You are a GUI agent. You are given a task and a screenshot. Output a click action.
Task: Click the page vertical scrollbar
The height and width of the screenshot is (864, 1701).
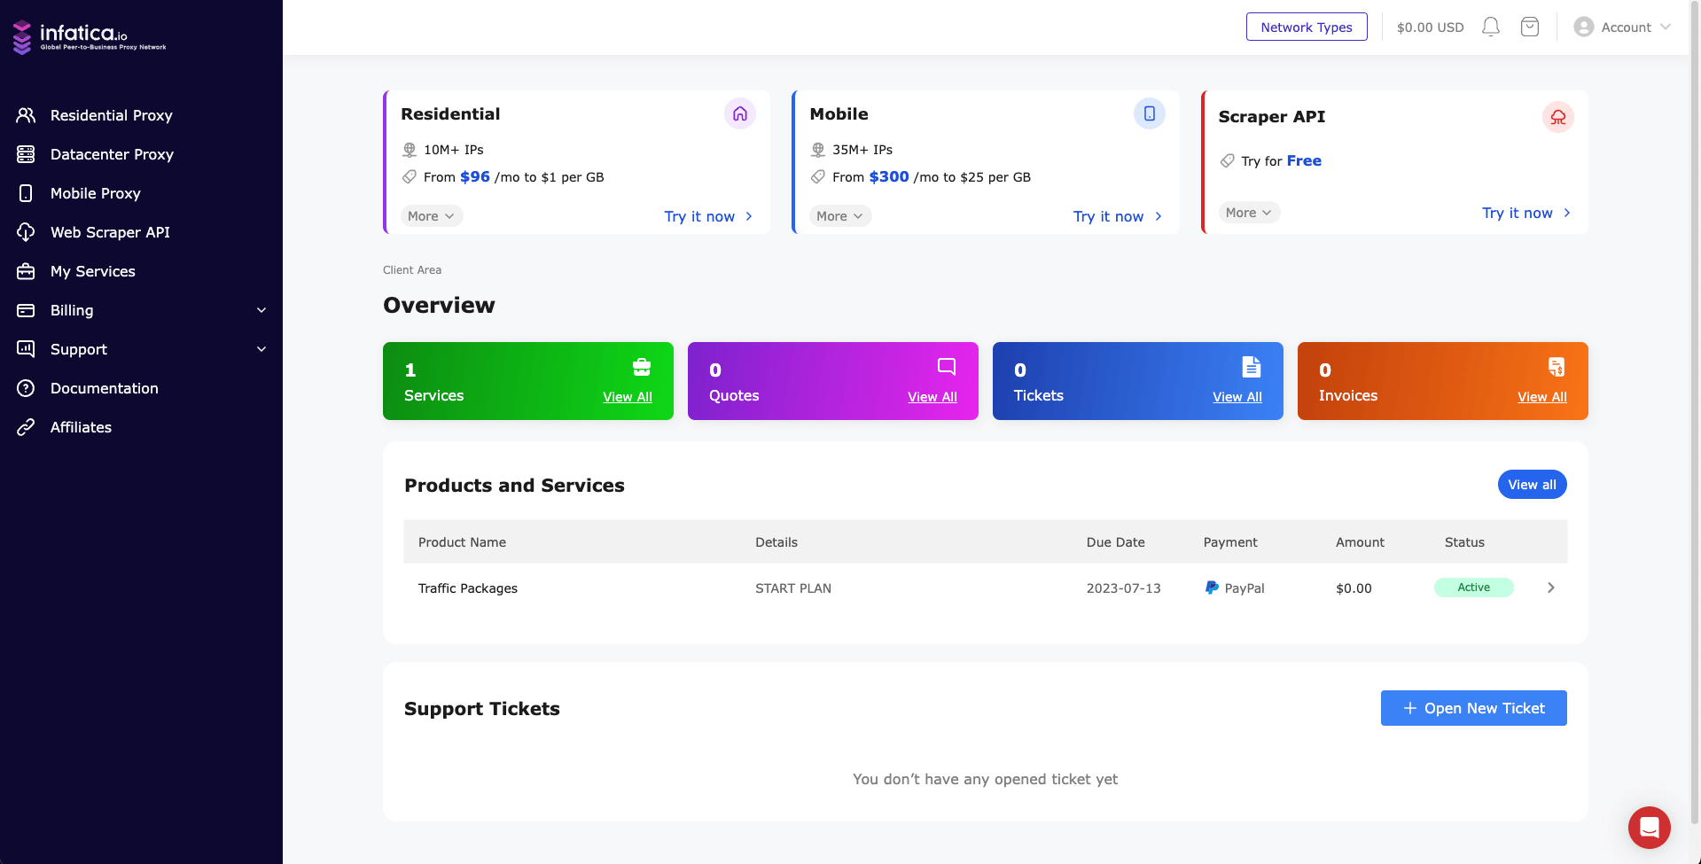coord(1695,413)
